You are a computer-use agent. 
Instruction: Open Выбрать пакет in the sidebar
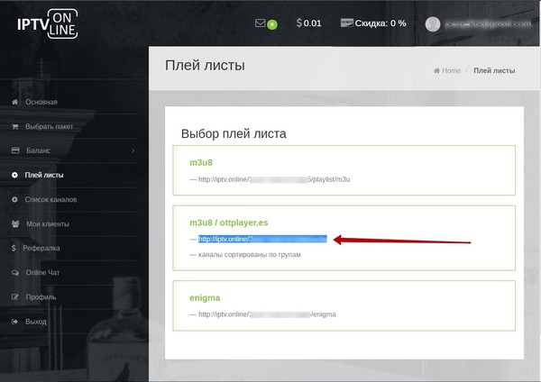click(x=49, y=126)
